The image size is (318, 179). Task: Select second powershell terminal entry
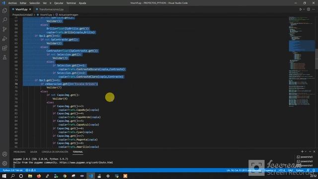click(x=305, y=161)
